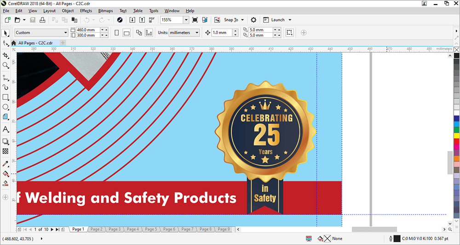Screen dimensions: 460x245
Task: Select the Rectangle tool
Action: pos(5,97)
